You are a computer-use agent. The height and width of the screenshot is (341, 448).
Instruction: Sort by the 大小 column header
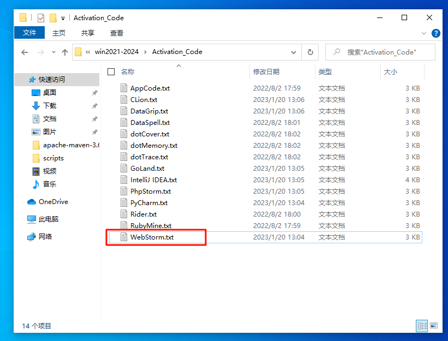[x=391, y=71]
